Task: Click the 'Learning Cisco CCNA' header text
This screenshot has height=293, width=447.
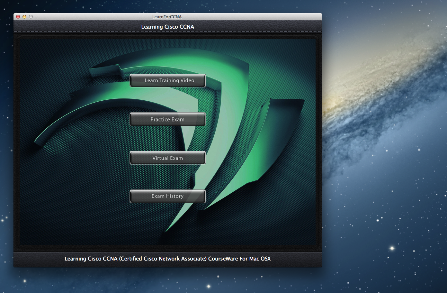Action: coord(168,27)
